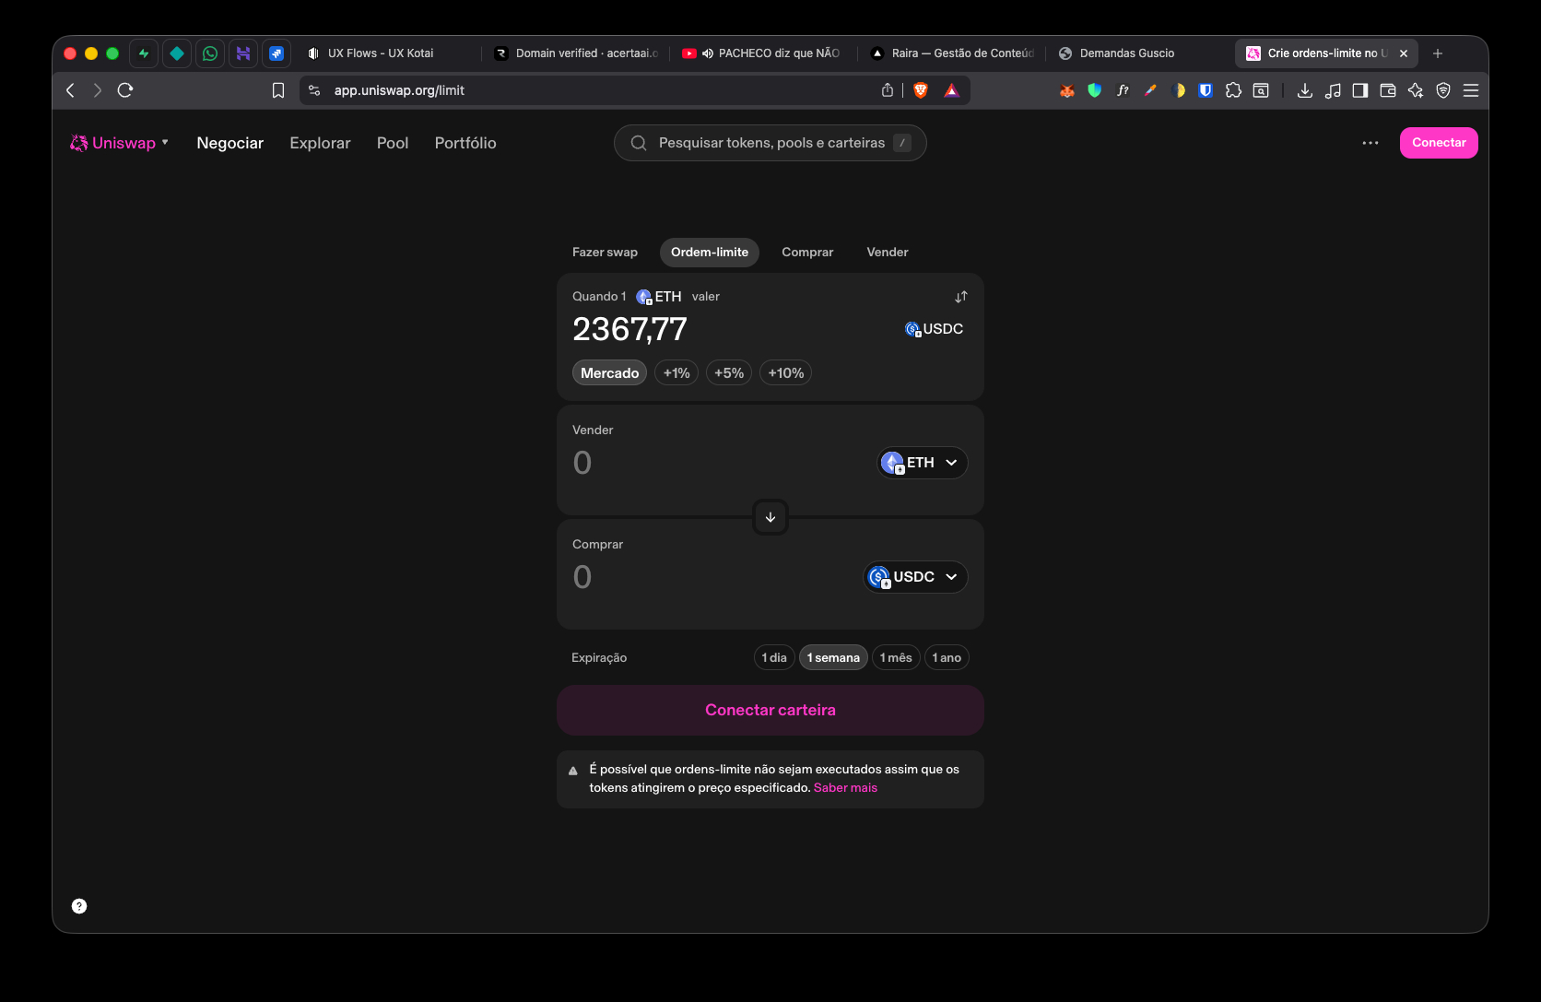This screenshot has width=1541, height=1002.
Task: Change the ETH token in price header
Action: coord(659,297)
